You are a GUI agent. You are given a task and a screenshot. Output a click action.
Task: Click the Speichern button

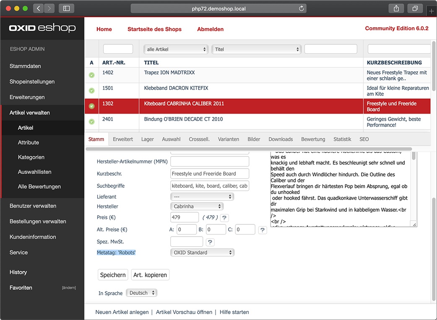(x=113, y=275)
